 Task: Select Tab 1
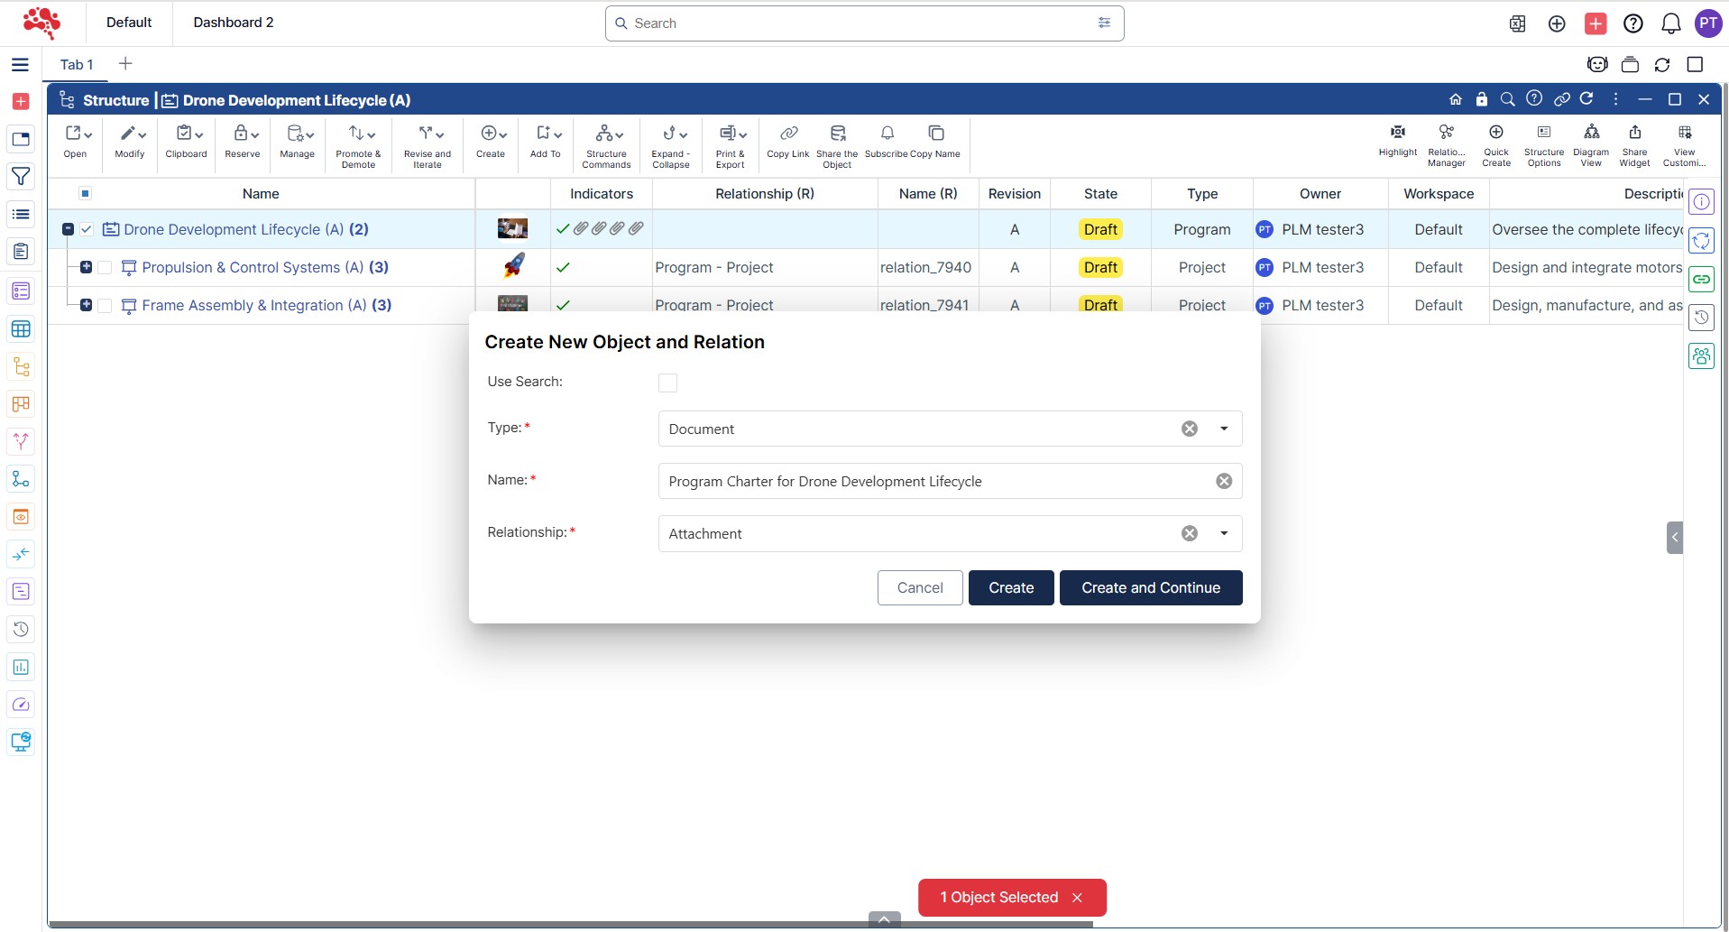pyautogui.click(x=77, y=65)
